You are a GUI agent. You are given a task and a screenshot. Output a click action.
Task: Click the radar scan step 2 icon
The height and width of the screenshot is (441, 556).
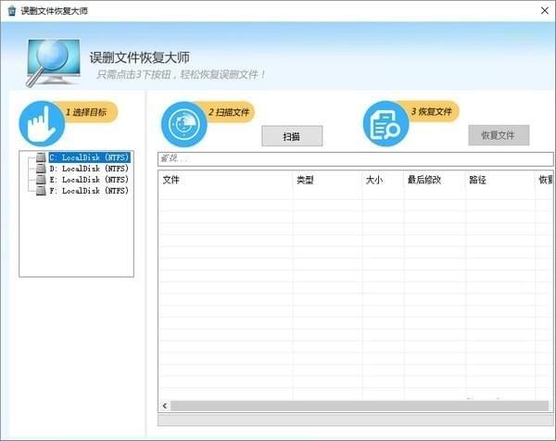(184, 124)
